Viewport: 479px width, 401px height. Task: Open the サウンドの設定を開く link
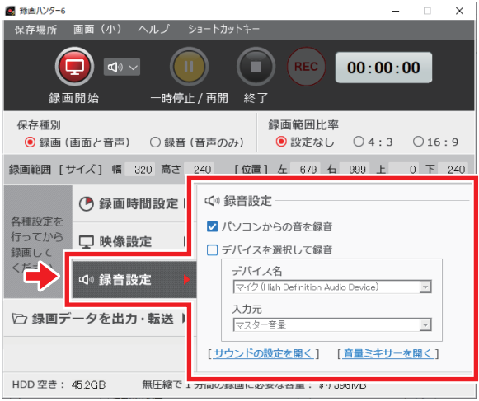click(263, 353)
